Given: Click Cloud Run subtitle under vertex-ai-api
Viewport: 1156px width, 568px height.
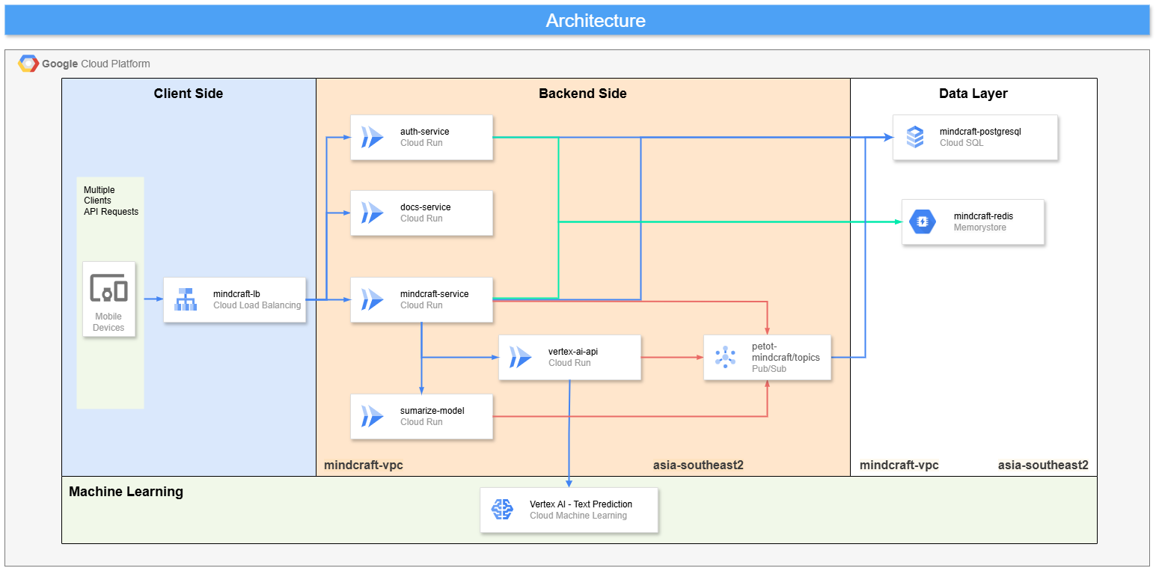Looking at the screenshot, I should 569,363.
